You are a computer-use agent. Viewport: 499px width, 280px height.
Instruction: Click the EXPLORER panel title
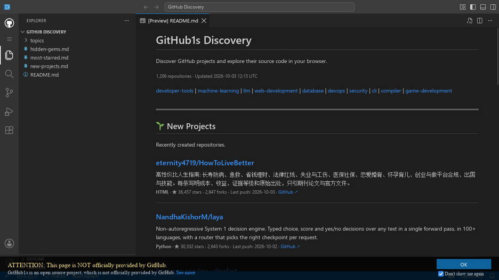pyautogui.click(x=36, y=21)
